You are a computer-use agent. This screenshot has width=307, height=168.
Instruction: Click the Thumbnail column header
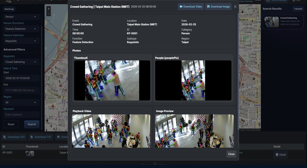[32, 147]
